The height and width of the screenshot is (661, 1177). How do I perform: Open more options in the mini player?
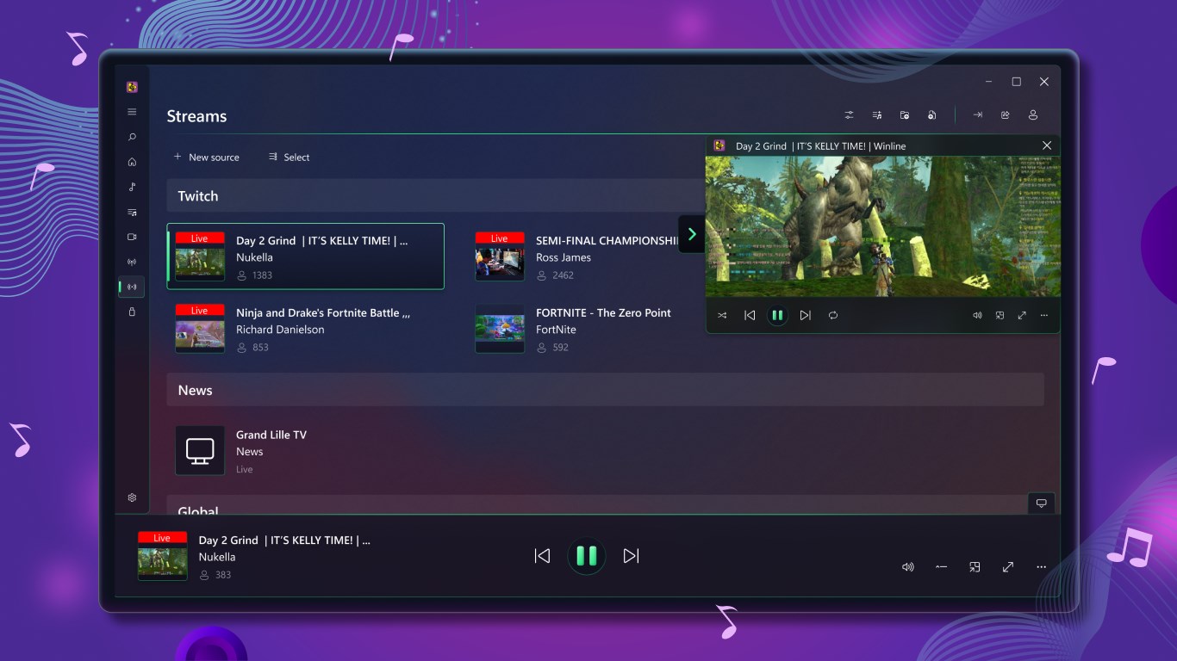(x=1044, y=316)
